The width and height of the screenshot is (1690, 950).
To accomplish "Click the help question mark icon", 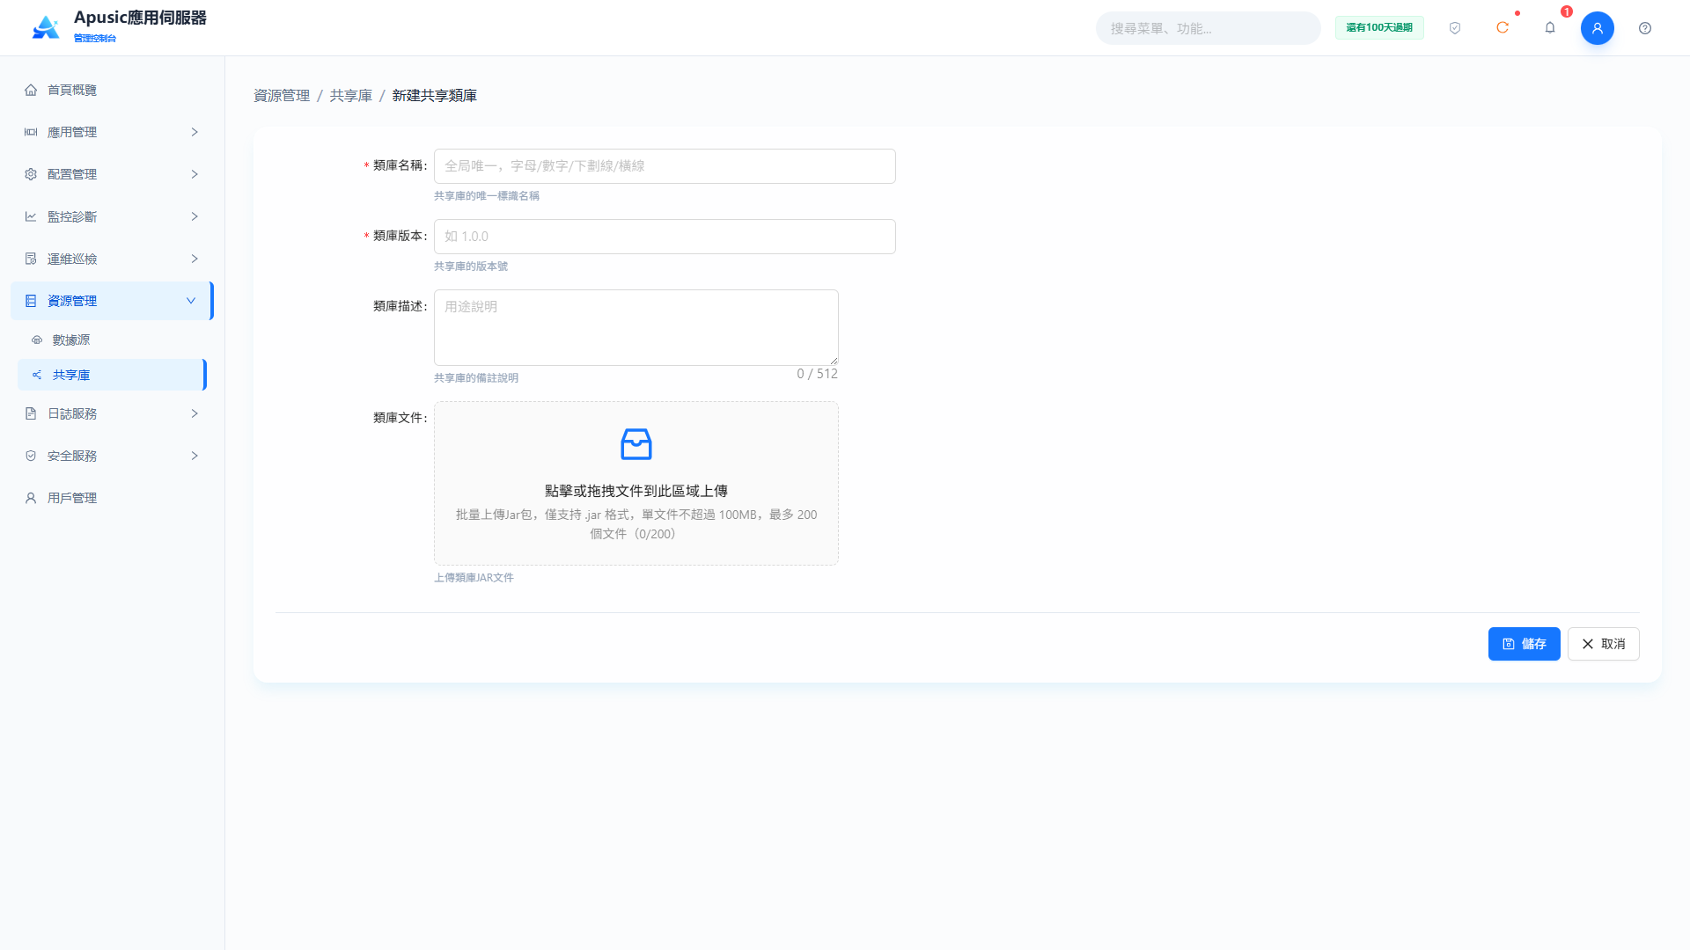I will coord(1645,28).
